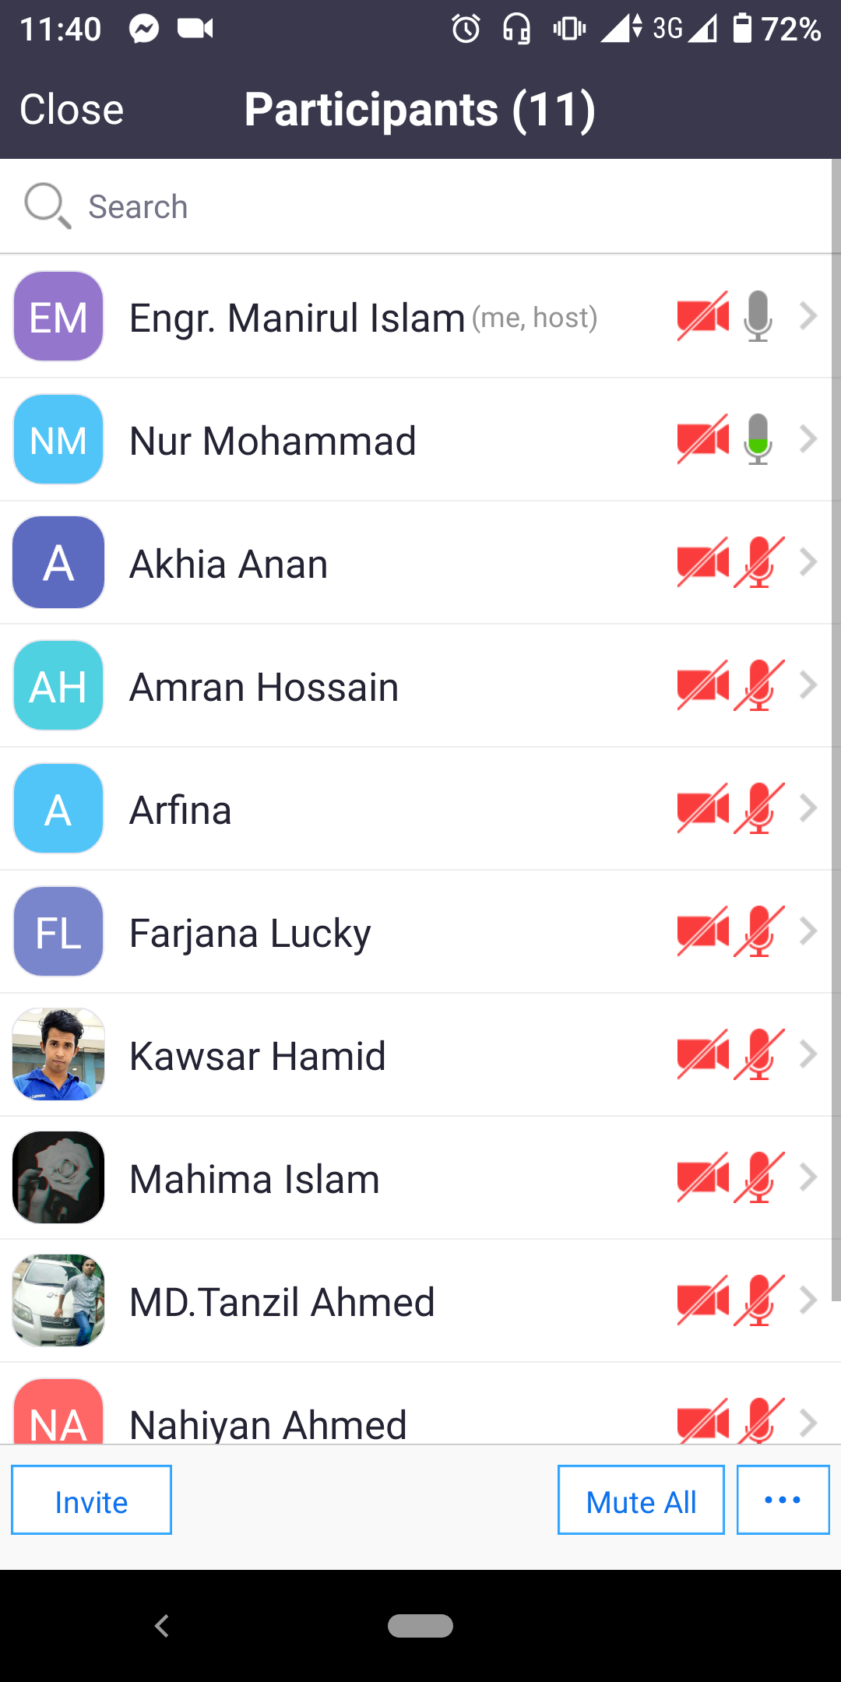This screenshot has height=1682, width=841.
Task: Click the participant list scrollbar
Action: coord(836,730)
